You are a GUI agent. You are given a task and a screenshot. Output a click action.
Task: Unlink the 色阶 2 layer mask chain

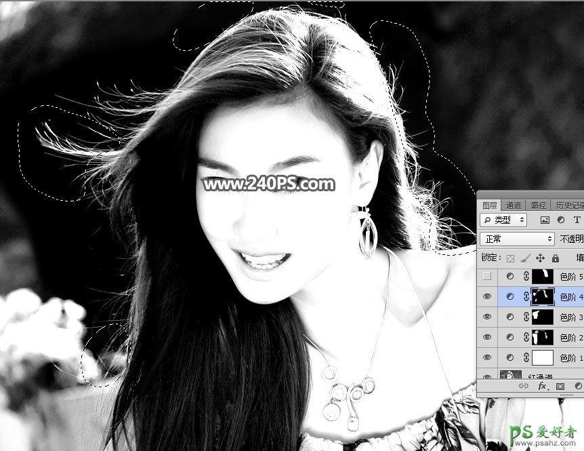point(526,337)
